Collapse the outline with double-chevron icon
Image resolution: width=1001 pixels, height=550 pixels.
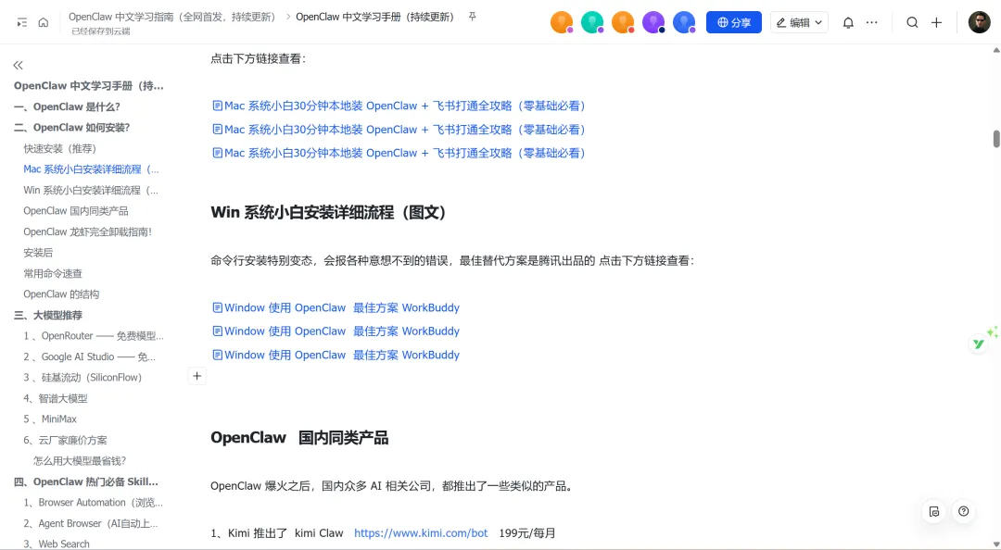(18, 65)
